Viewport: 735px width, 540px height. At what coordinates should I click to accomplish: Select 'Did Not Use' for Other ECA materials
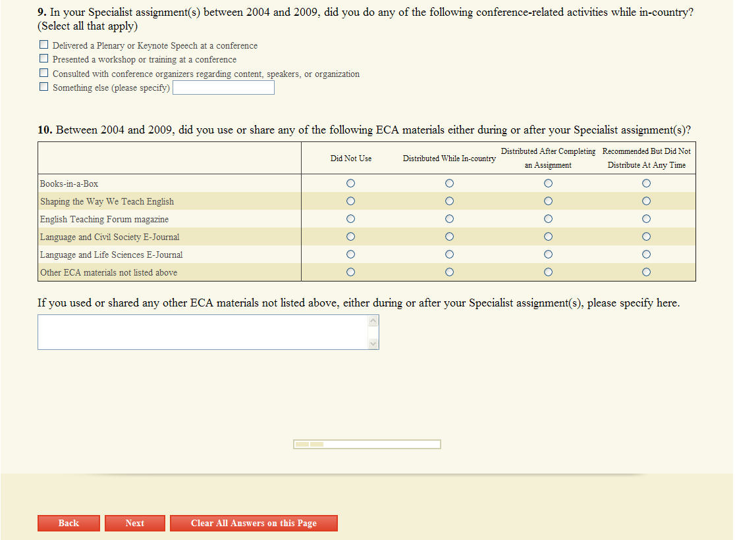pos(350,272)
